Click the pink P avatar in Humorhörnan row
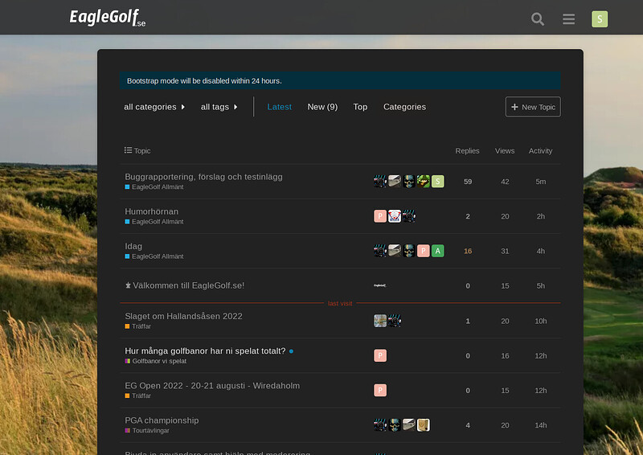This screenshot has height=455, width=643. coord(380,216)
